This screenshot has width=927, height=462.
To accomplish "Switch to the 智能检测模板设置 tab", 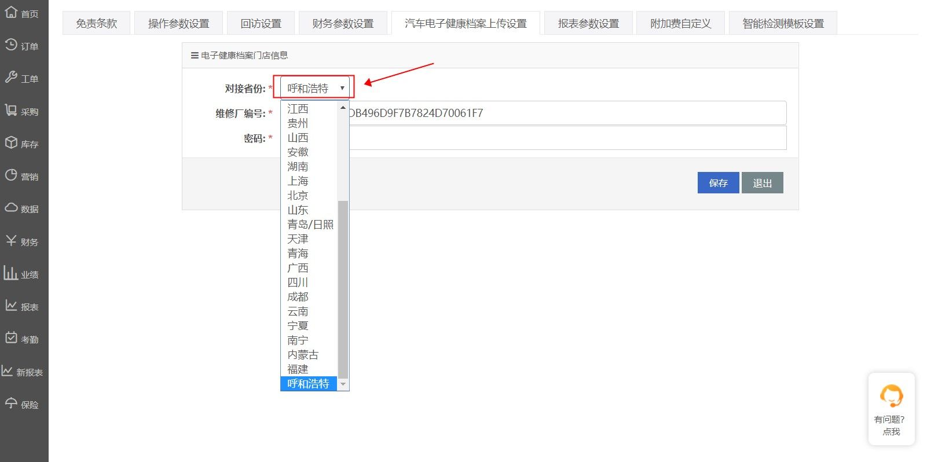I will click(783, 23).
